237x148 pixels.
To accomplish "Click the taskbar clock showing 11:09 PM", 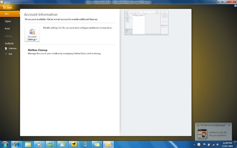I will pyautogui.click(x=227, y=144).
